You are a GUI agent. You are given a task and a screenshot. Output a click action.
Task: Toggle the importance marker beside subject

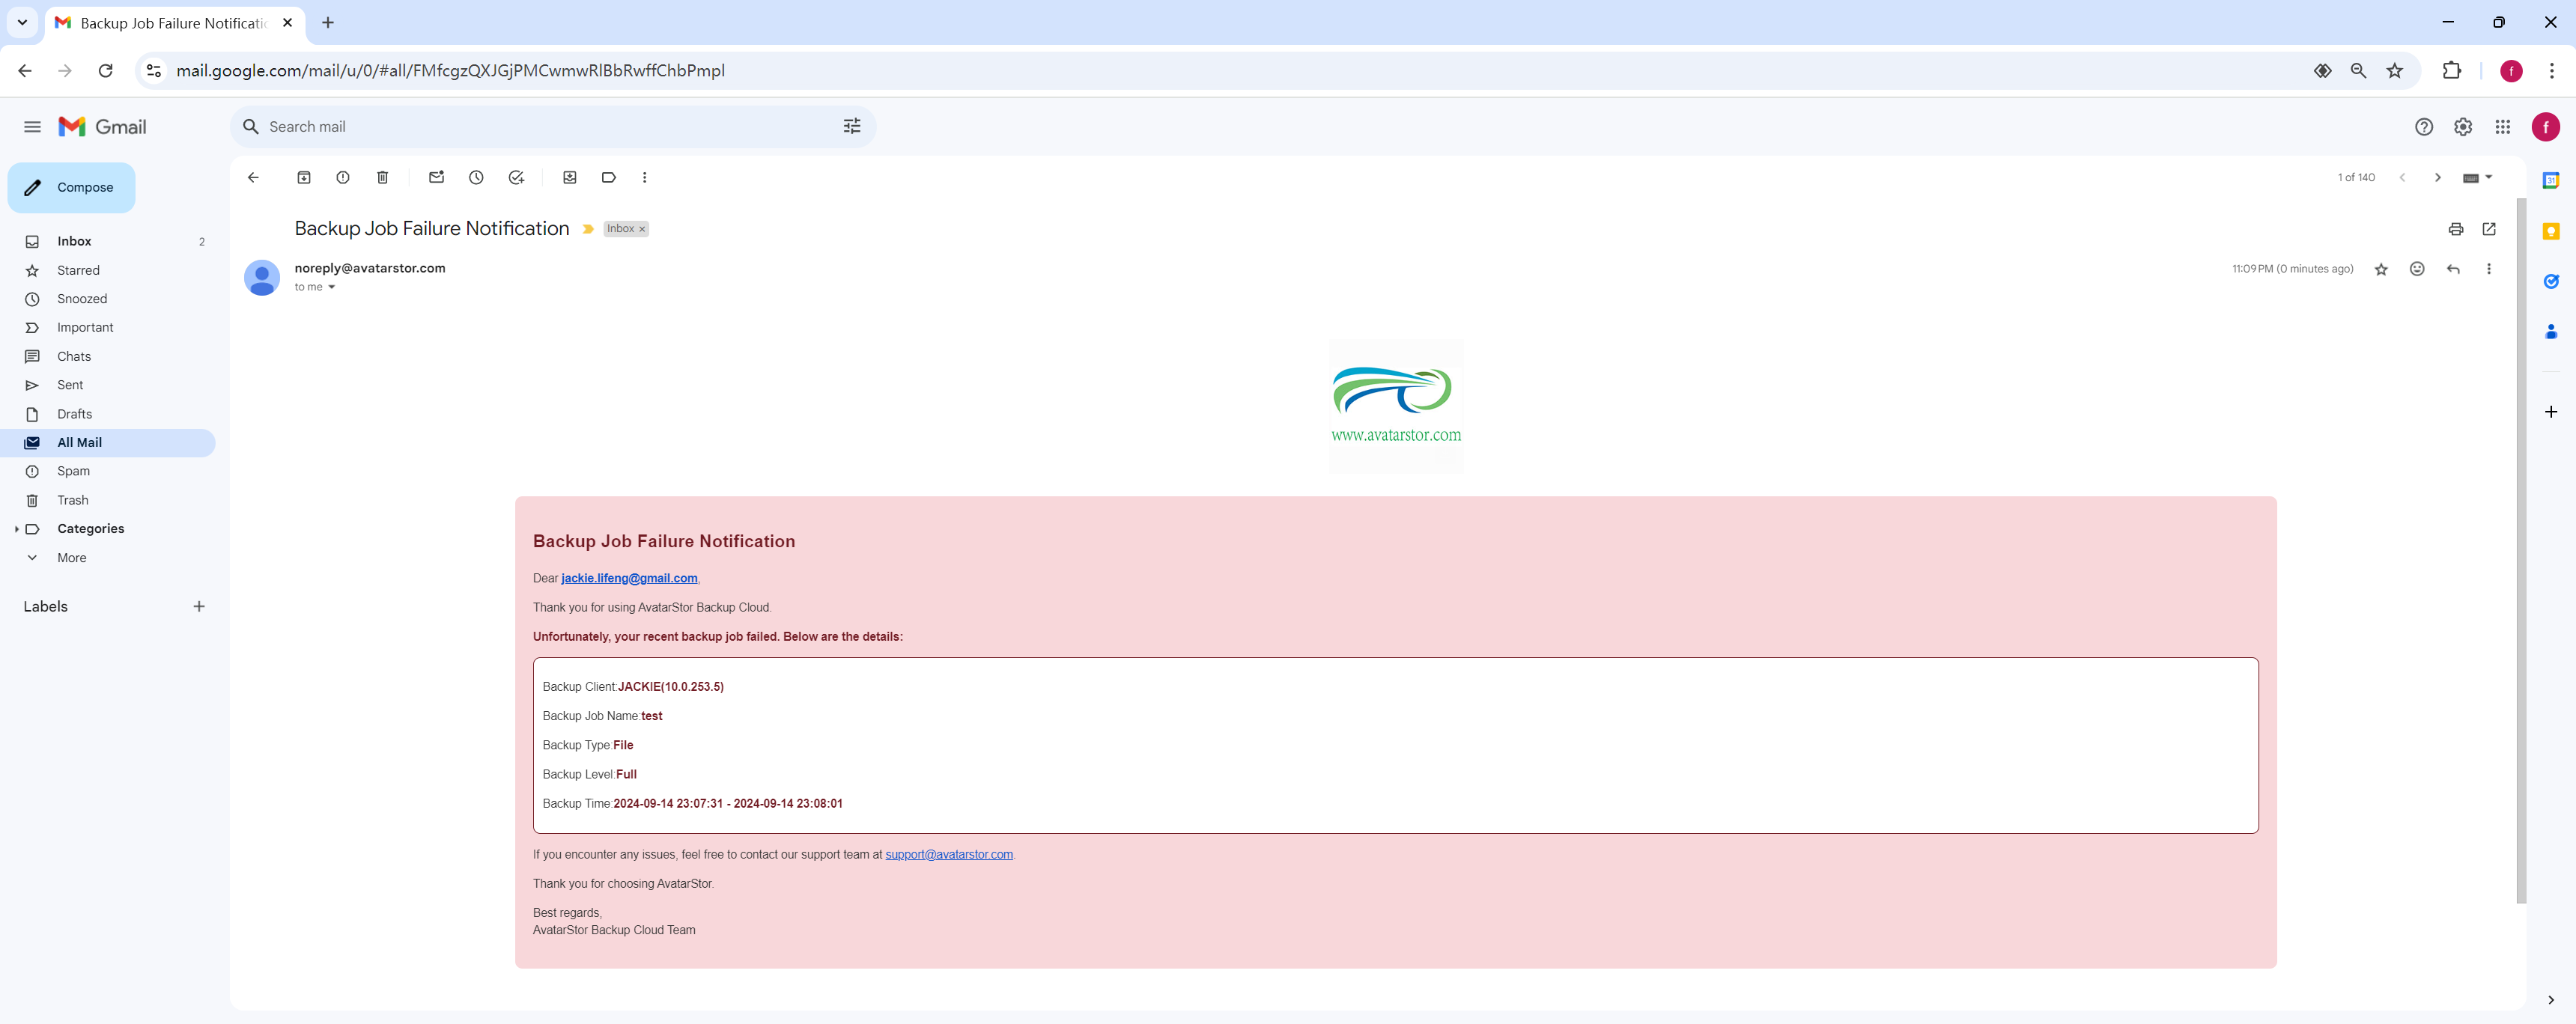(x=588, y=229)
